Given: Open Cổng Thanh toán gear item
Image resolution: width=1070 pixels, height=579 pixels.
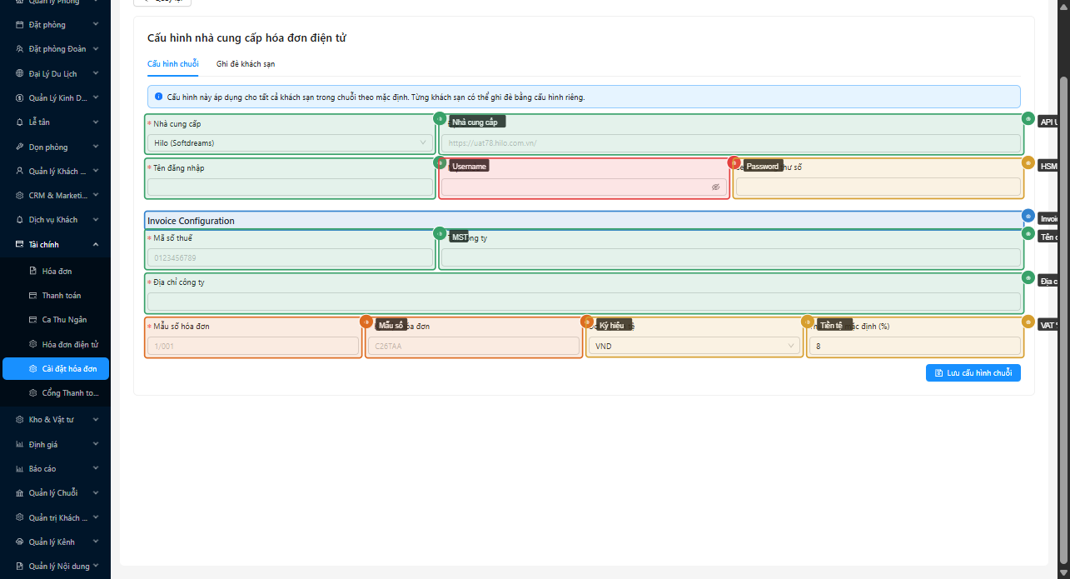Looking at the screenshot, I should [x=69, y=392].
